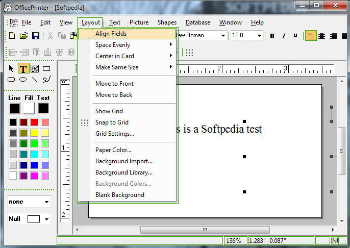Viewport: 350px width, 248px height.
Task: Toggle Italic formatting
Action: 284,36
